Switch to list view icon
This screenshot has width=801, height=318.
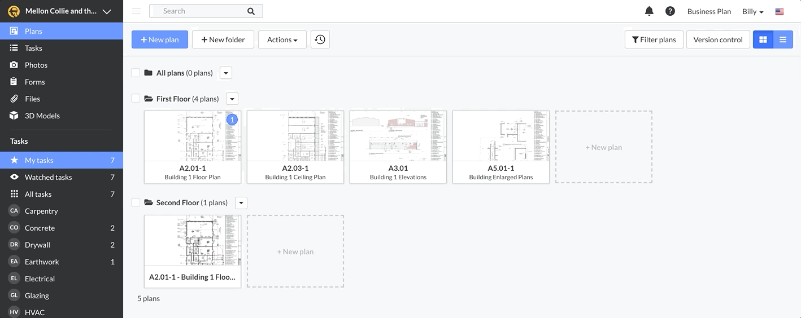click(x=783, y=39)
